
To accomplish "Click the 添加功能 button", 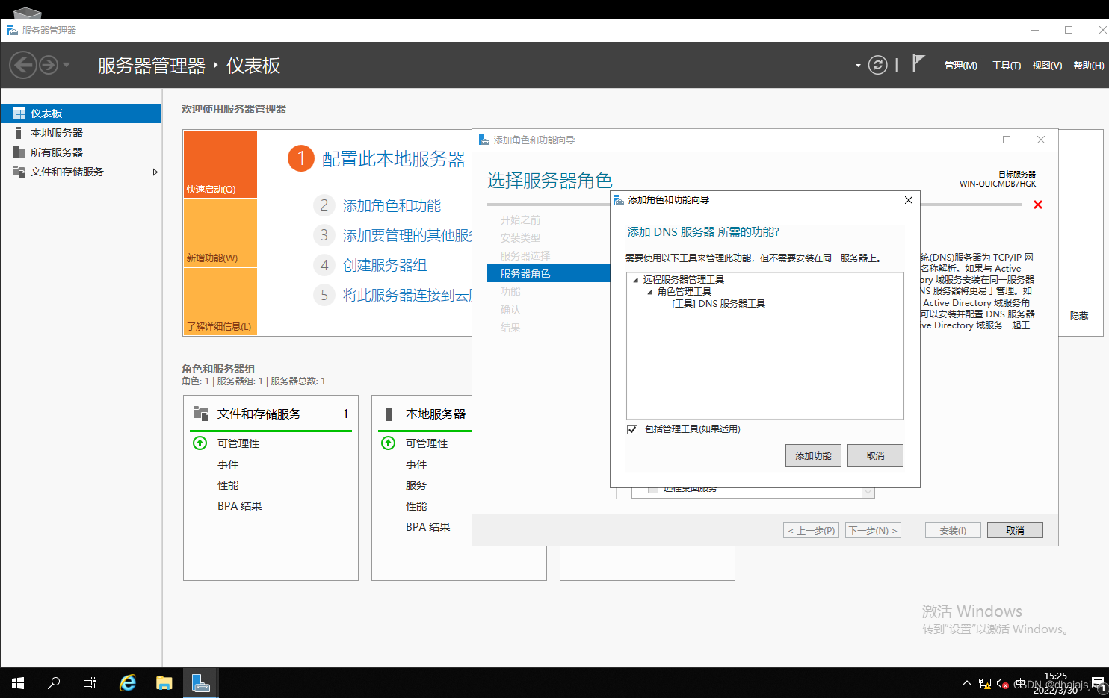I will pyautogui.click(x=813, y=455).
